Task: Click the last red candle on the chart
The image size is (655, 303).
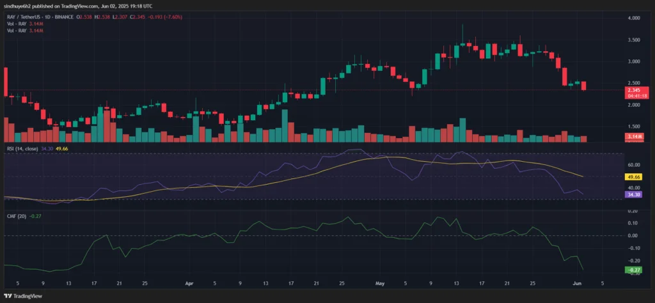Action: coord(583,86)
